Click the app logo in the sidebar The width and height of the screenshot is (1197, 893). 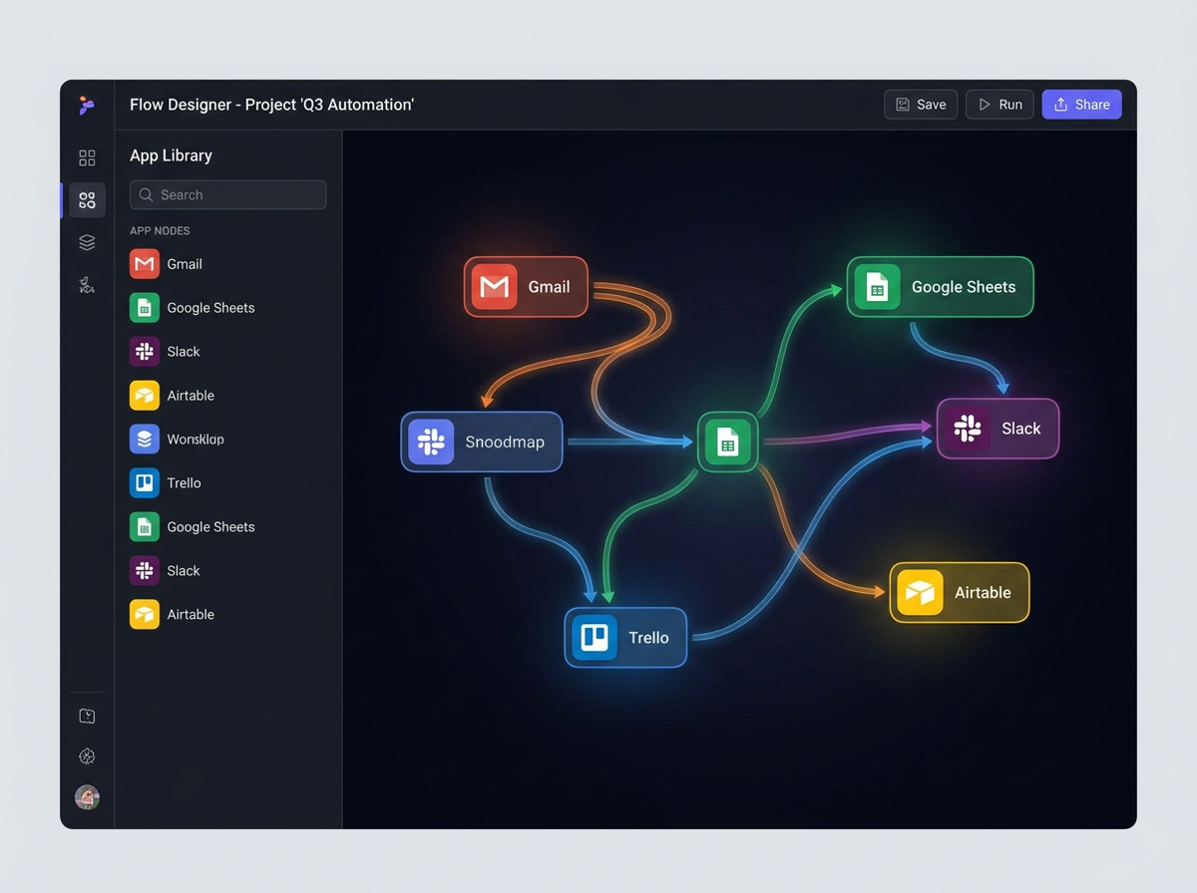tap(87, 105)
